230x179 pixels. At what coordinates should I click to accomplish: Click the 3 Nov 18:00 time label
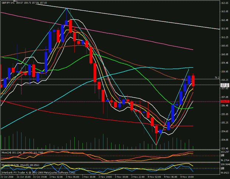[x=122, y=177]
